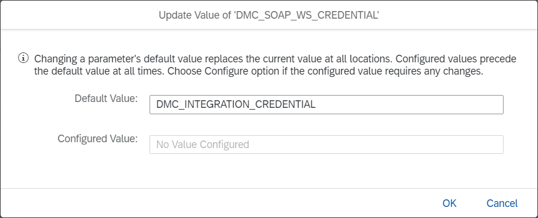This screenshot has height=218, width=538.
Task: Place cursor after DMC_INTEGRATION_CREDENTIAL in Default Value
Action: (x=317, y=104)
